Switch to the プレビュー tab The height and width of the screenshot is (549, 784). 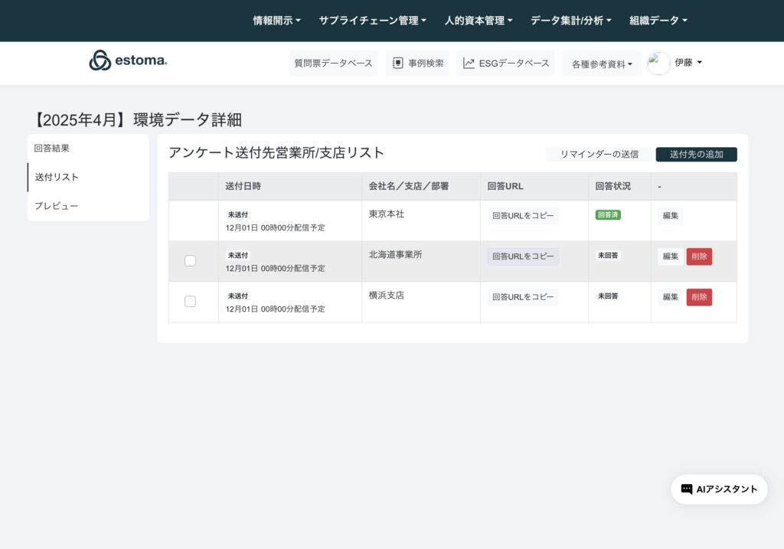tap(56, 206)
